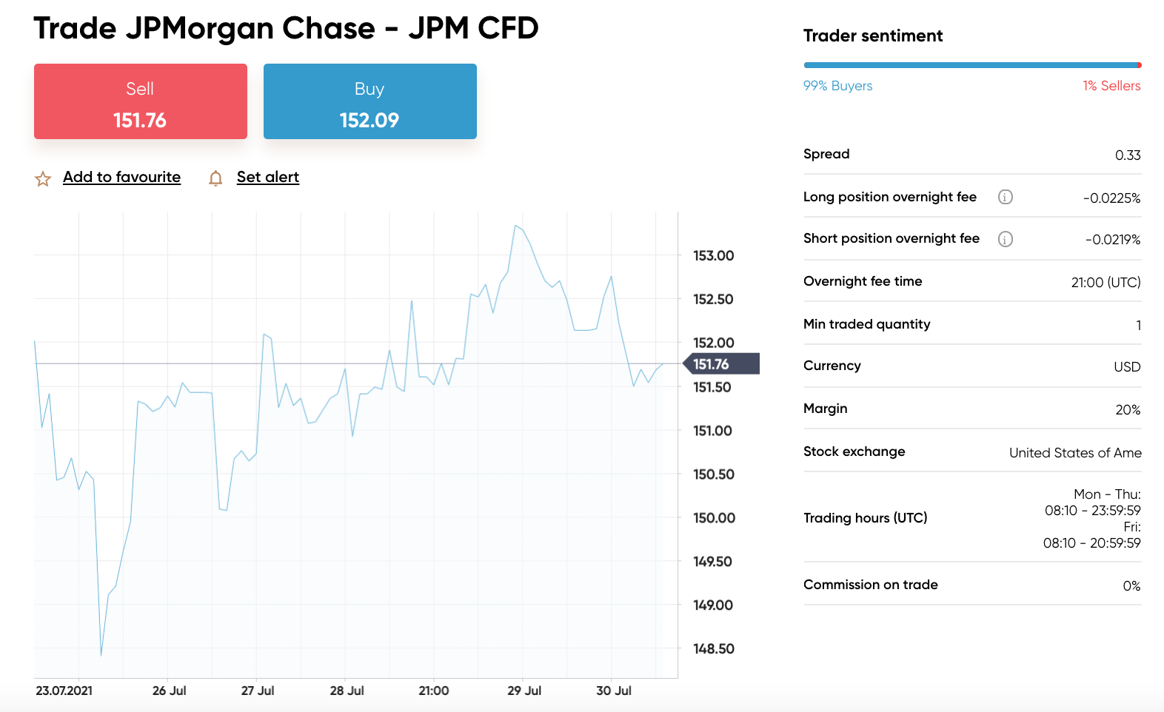The image size is (1164, 712).
Task: Select the Currency value USD
Action: 1127,367
